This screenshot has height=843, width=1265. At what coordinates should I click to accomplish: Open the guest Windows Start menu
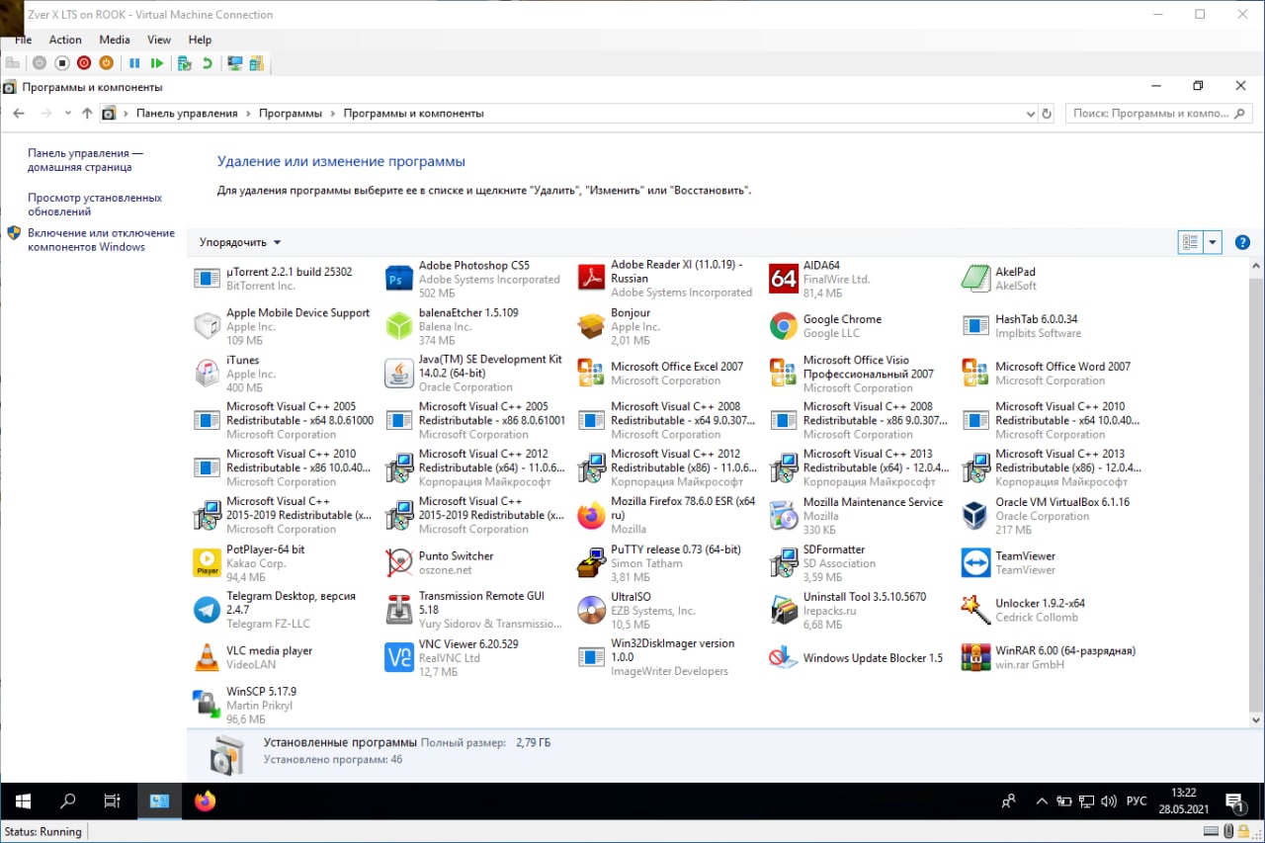23,801
